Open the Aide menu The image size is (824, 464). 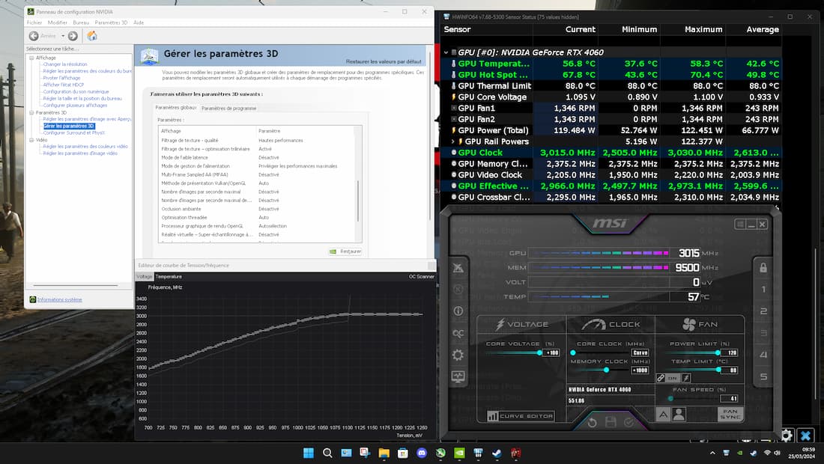(x=139, y=22)
